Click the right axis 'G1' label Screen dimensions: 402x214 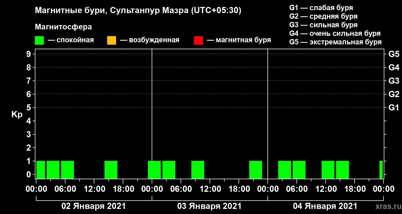click(394, 108)
